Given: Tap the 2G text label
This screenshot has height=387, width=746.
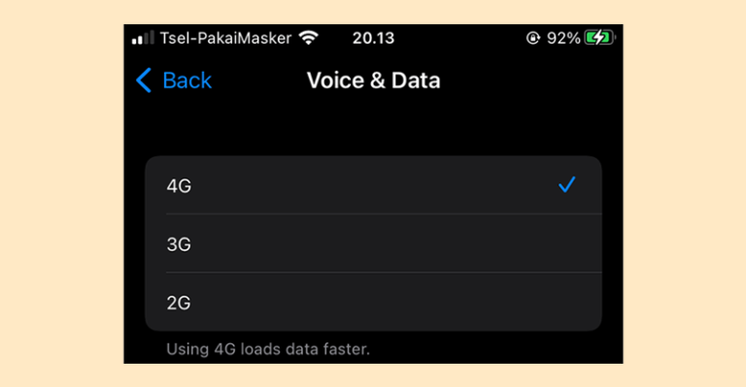Looking at the screenshot, I should point(179,303).
